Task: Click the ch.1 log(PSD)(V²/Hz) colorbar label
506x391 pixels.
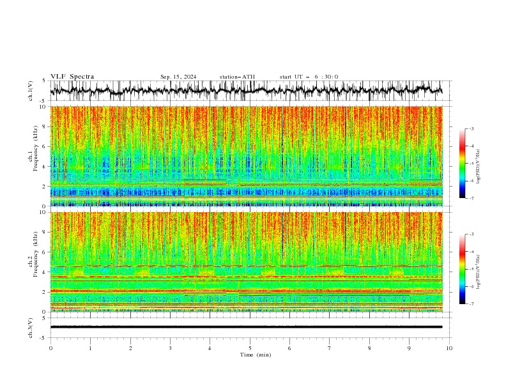Action: [479, 167]
